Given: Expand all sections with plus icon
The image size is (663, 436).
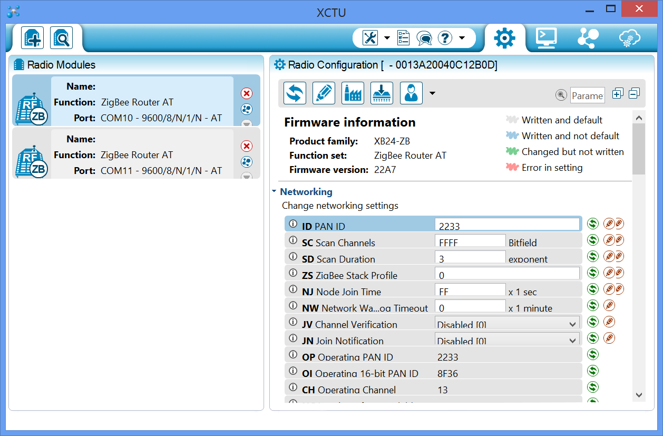Looking at the screenshot, I should [x=618, y=94].
